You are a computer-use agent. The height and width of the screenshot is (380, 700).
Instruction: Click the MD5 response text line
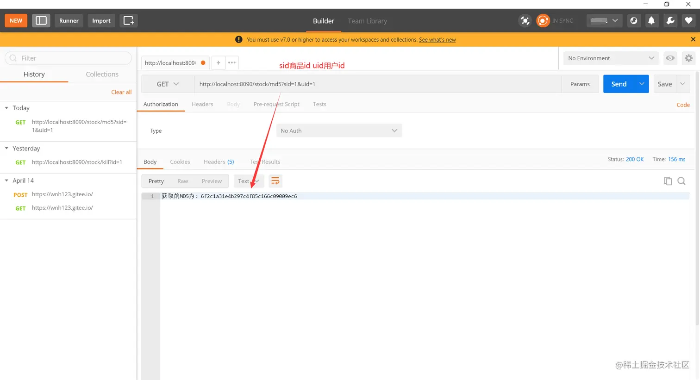click(229, 196)
